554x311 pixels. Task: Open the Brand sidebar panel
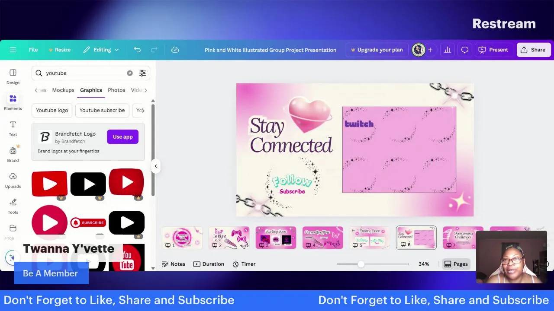pyautogui.click(x=13, y=154)
